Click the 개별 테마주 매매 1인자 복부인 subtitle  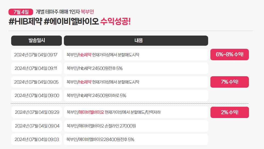tap(65, 12)
